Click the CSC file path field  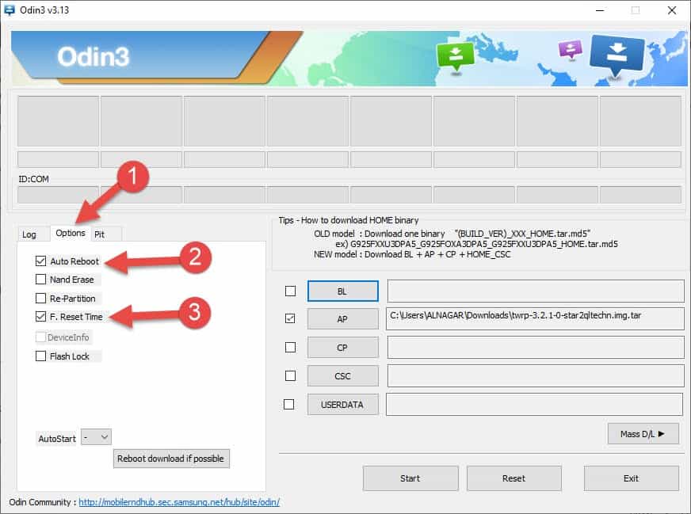(x=536, y=375)
